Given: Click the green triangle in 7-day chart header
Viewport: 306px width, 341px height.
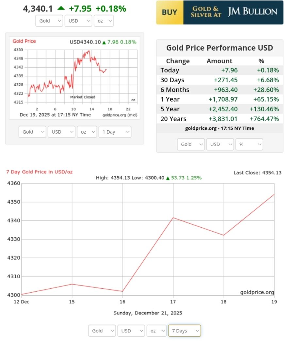Looking at the screenshot, I should [x=168, y=178].
